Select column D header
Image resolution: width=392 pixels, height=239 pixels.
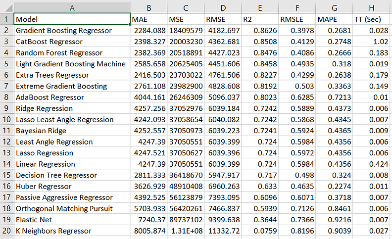(223, 8)
